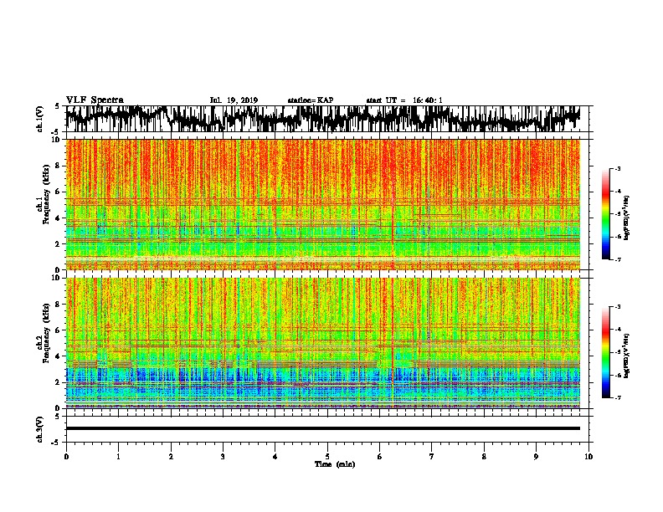Click inside the ch.2 spectrogram plot
The height and width of the screenshot is (512, 663).
[322, 343]
